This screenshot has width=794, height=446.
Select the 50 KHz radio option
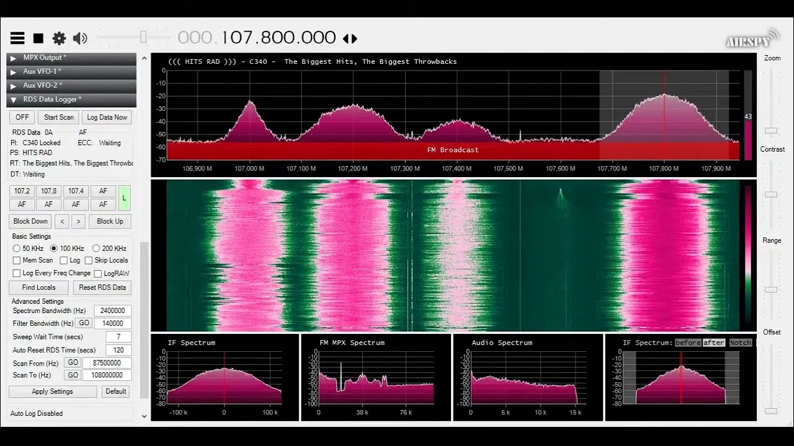(x=17, y=248)
